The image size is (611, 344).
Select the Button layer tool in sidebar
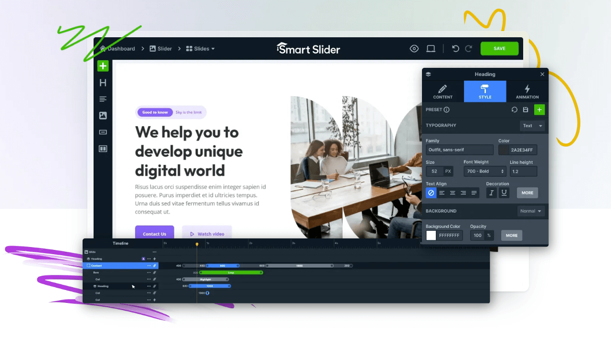click(103, 132)
